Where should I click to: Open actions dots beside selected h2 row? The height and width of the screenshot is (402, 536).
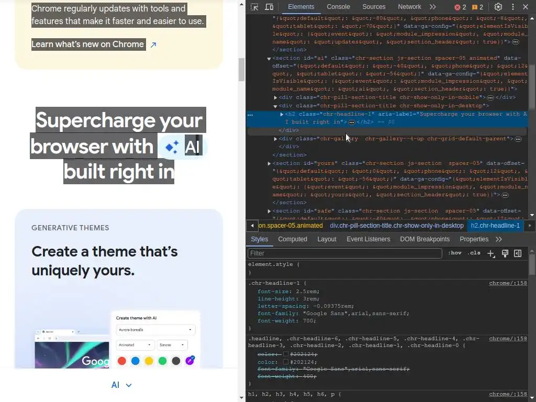[250, 115]
